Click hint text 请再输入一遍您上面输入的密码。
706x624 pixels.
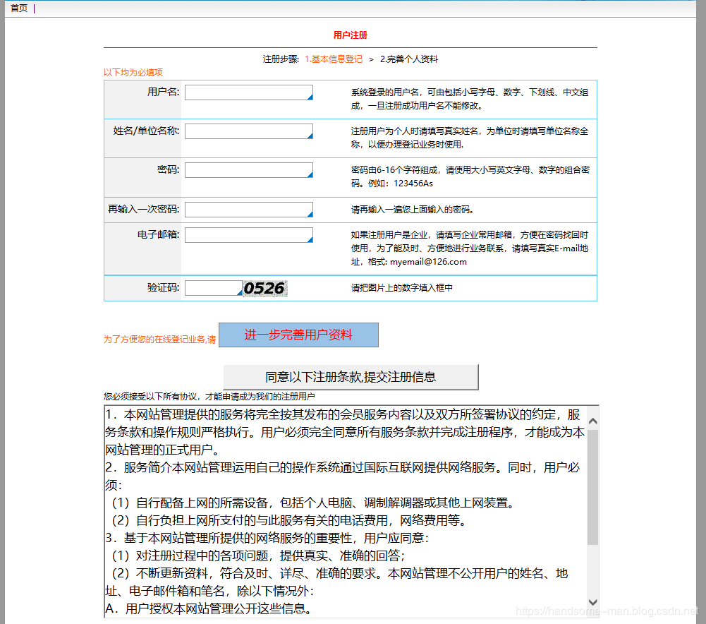point(413,210)
